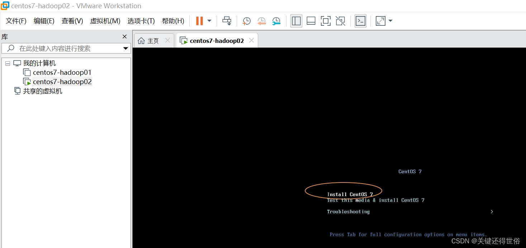Close the 库 library panel
The width and height of the screenshot is (526, 248).
tap(124, 37)
